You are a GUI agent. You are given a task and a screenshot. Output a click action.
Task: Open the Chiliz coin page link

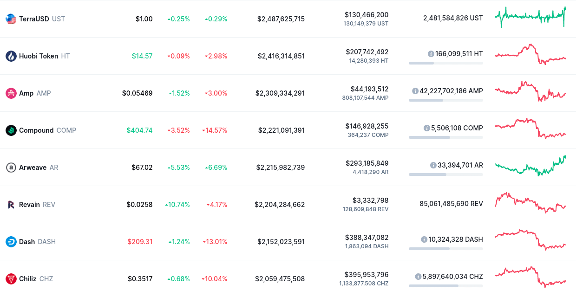pyautogui.click(x=29, y=279)
